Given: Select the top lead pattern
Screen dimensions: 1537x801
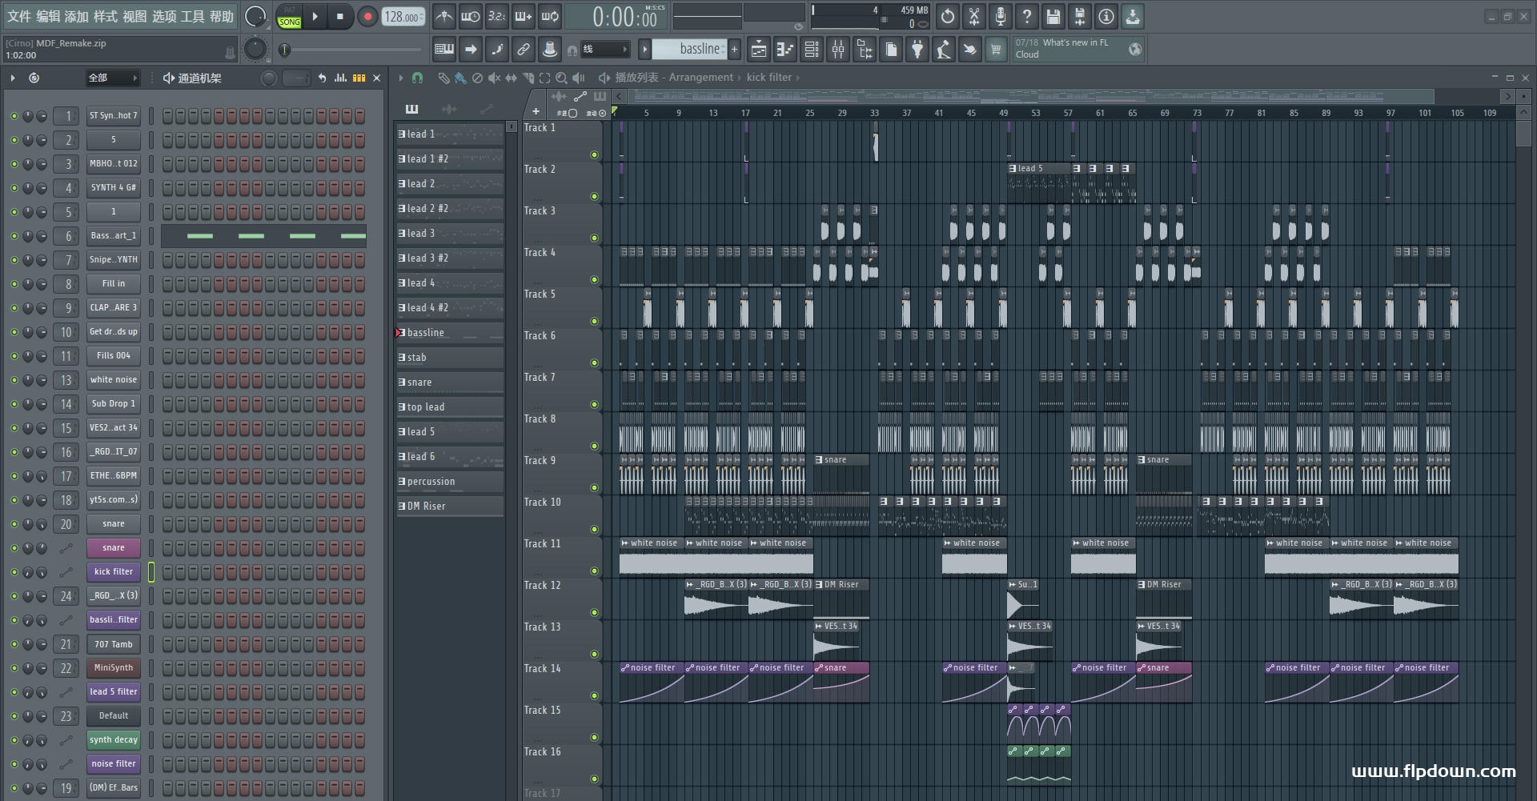Looking at the screenshot, I should pyautogui.click(x=450, y=407).
